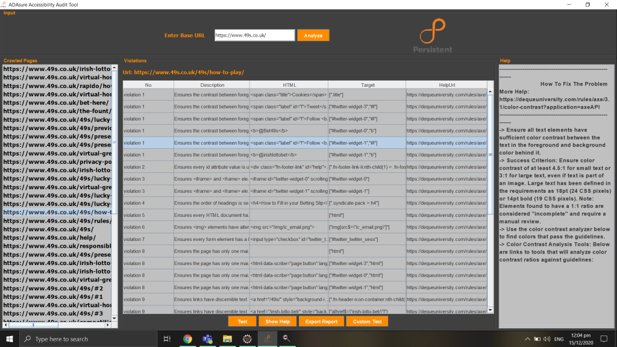The image size is (617, 347).
Task: Open Microsoft Teams from the taskbar
Action: point(207,339)
